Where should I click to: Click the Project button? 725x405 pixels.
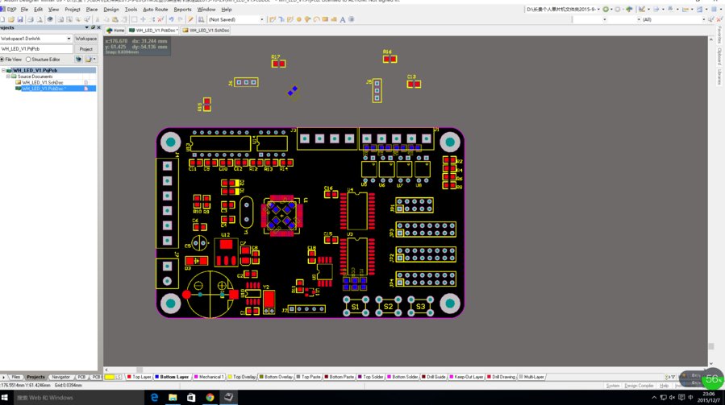[85, 49]
